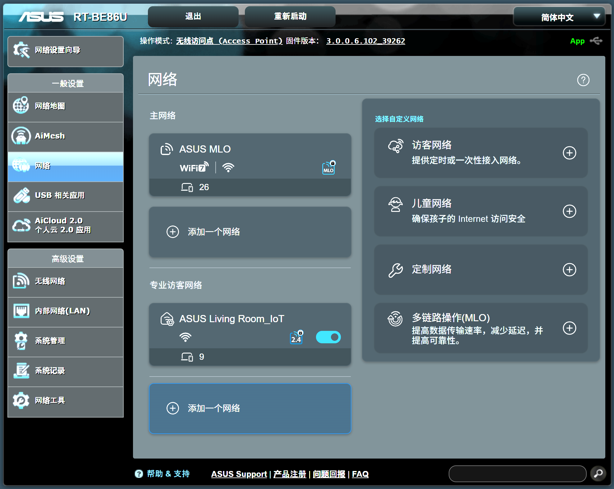Image resolution: width=614 pixels, height=489 pixels.
Task: Open the FAQ link
Action: pyautogui.click(x=360, y=474)
